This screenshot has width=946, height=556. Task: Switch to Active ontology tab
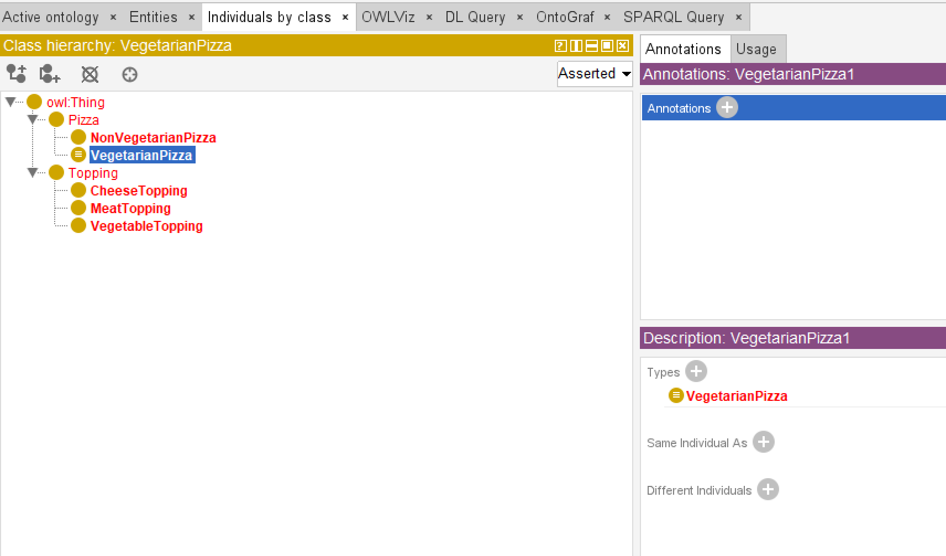50,17
